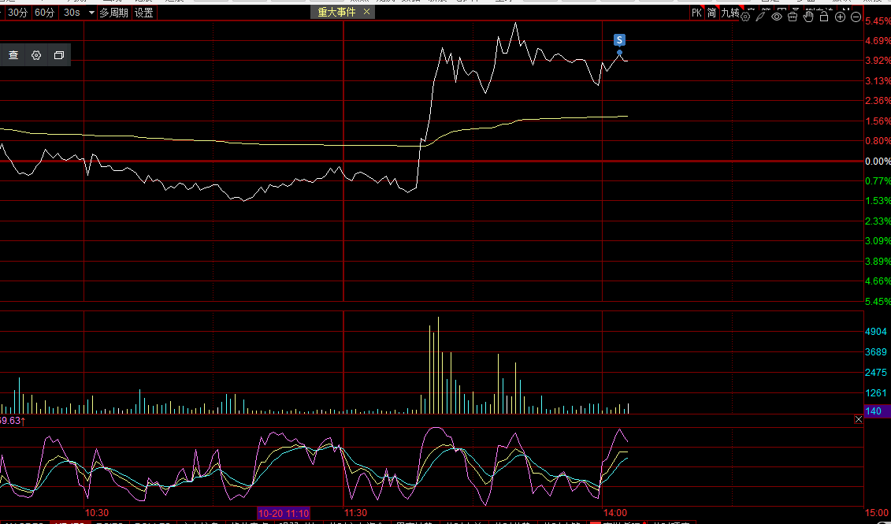Switch to the 30分 period
The width and height of the screenshot is (891, 524).
17,13
